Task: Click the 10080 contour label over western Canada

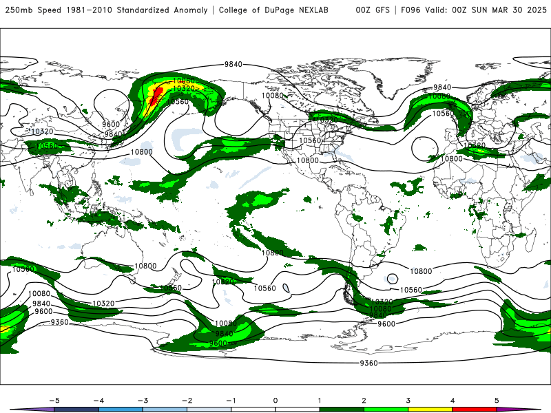Action: tap(272, 95)
